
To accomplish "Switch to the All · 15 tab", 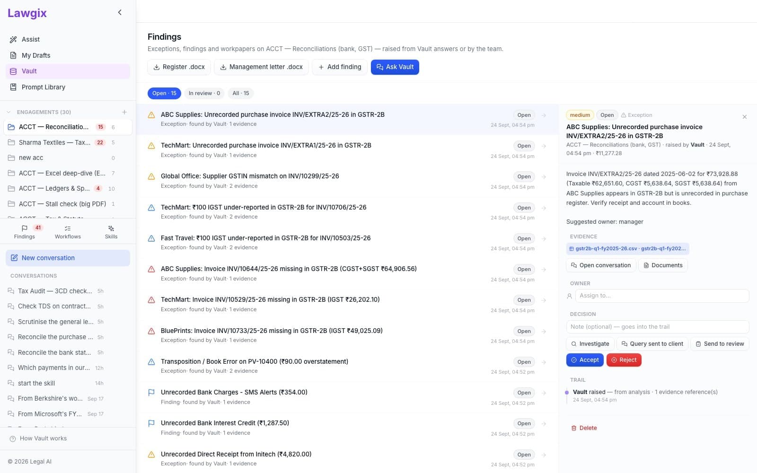I will (241, 93).
